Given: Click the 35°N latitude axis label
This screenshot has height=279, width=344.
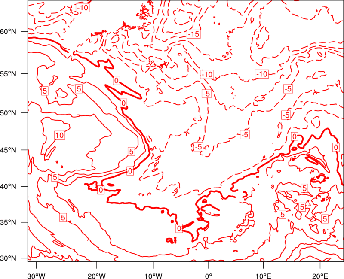Looking at the screenshot, I should tap(8, 222).
